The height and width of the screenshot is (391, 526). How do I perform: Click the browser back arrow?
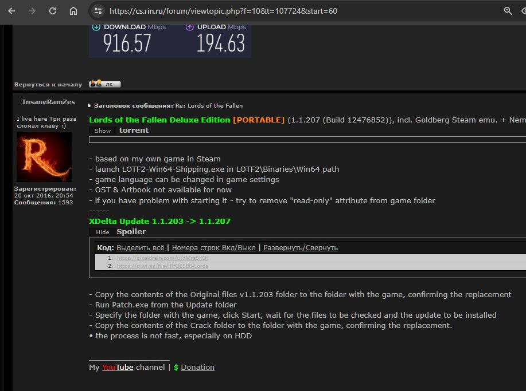coord(11,11)
